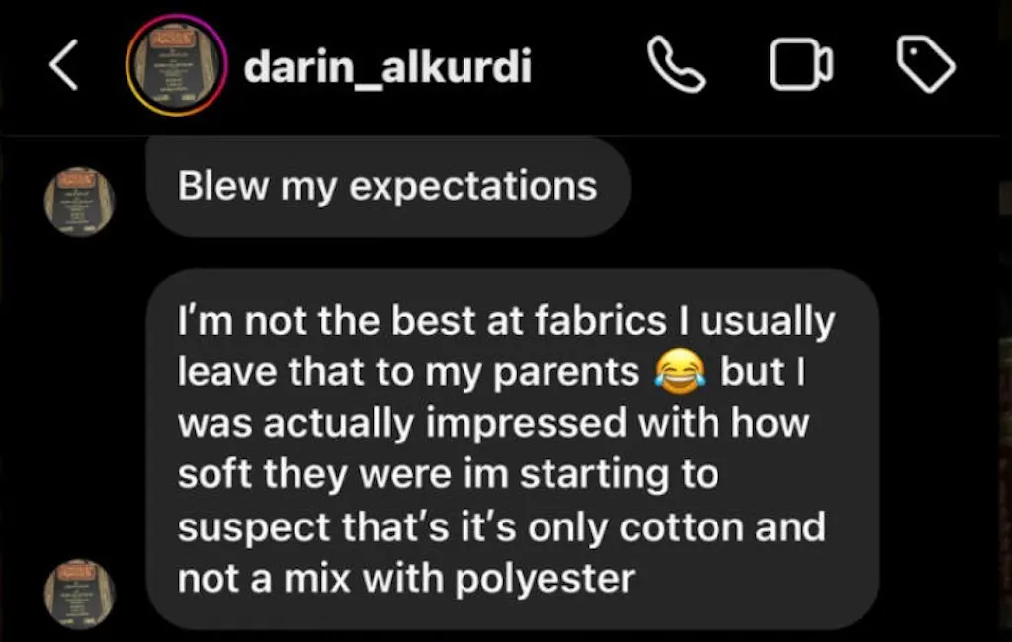Click the word "expectations" in the first bubble
Image resolution: width=1012 pixels, height=642 pixels.
point(473,188)
